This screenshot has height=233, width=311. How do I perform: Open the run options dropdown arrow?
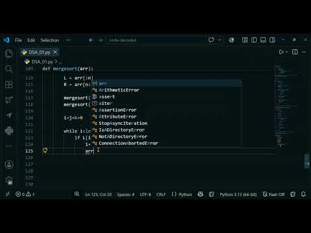[x=287, y=52]
